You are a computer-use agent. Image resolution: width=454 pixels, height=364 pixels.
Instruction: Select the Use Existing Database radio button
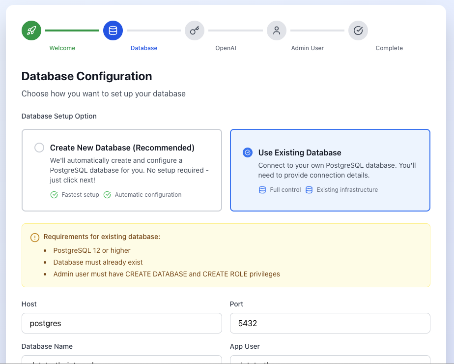pyautogui.click(x=248, y=152)
